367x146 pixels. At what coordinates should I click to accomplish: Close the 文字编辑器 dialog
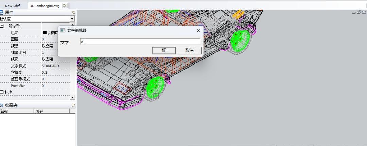198,30
